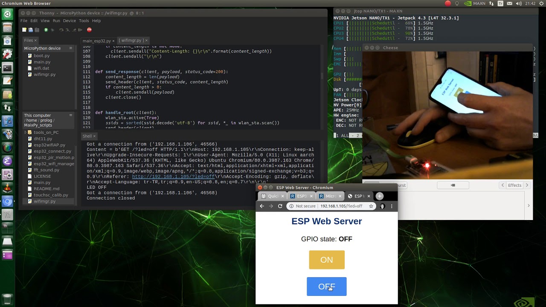Image resolution: width=546 pixels, height=307 pixels.
Task: Click red recording indicator in top panel
Action: tap(447, 3)
